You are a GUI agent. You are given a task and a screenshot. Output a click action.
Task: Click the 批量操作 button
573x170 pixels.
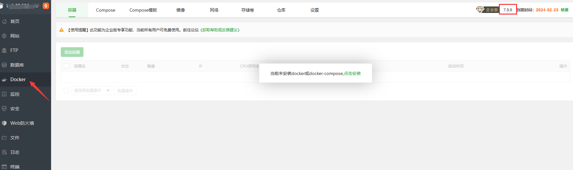click(x=125, y=90)
